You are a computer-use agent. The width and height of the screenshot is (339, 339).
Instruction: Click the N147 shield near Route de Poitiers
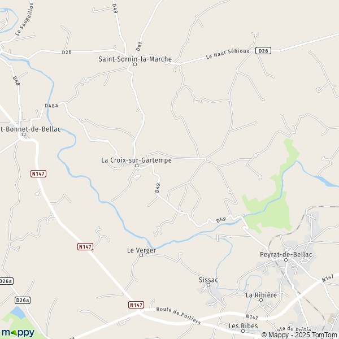tap(136, 305)
